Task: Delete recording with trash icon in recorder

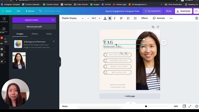Action: (x=2, y=55)
